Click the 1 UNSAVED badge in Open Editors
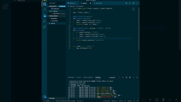The height and width of the screenshot is (102, 181). click(62, 6)
